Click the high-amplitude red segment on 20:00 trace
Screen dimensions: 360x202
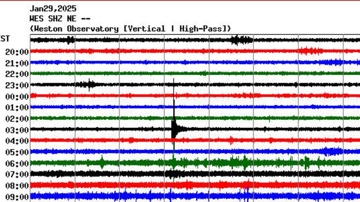click(309, 51)
